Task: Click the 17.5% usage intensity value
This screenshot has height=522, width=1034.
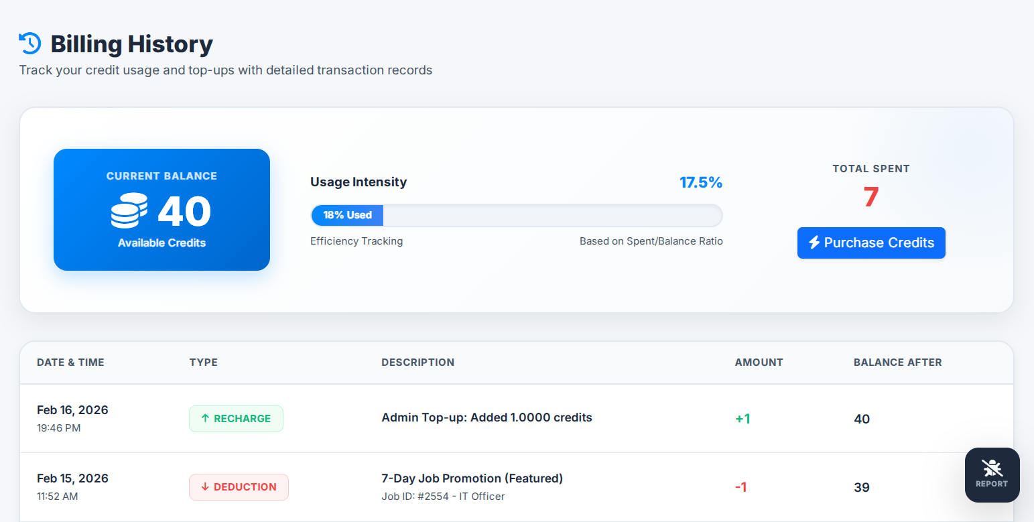Action: tap(701, 182)
